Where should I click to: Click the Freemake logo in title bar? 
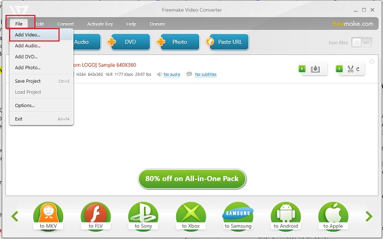pos(19,10)
